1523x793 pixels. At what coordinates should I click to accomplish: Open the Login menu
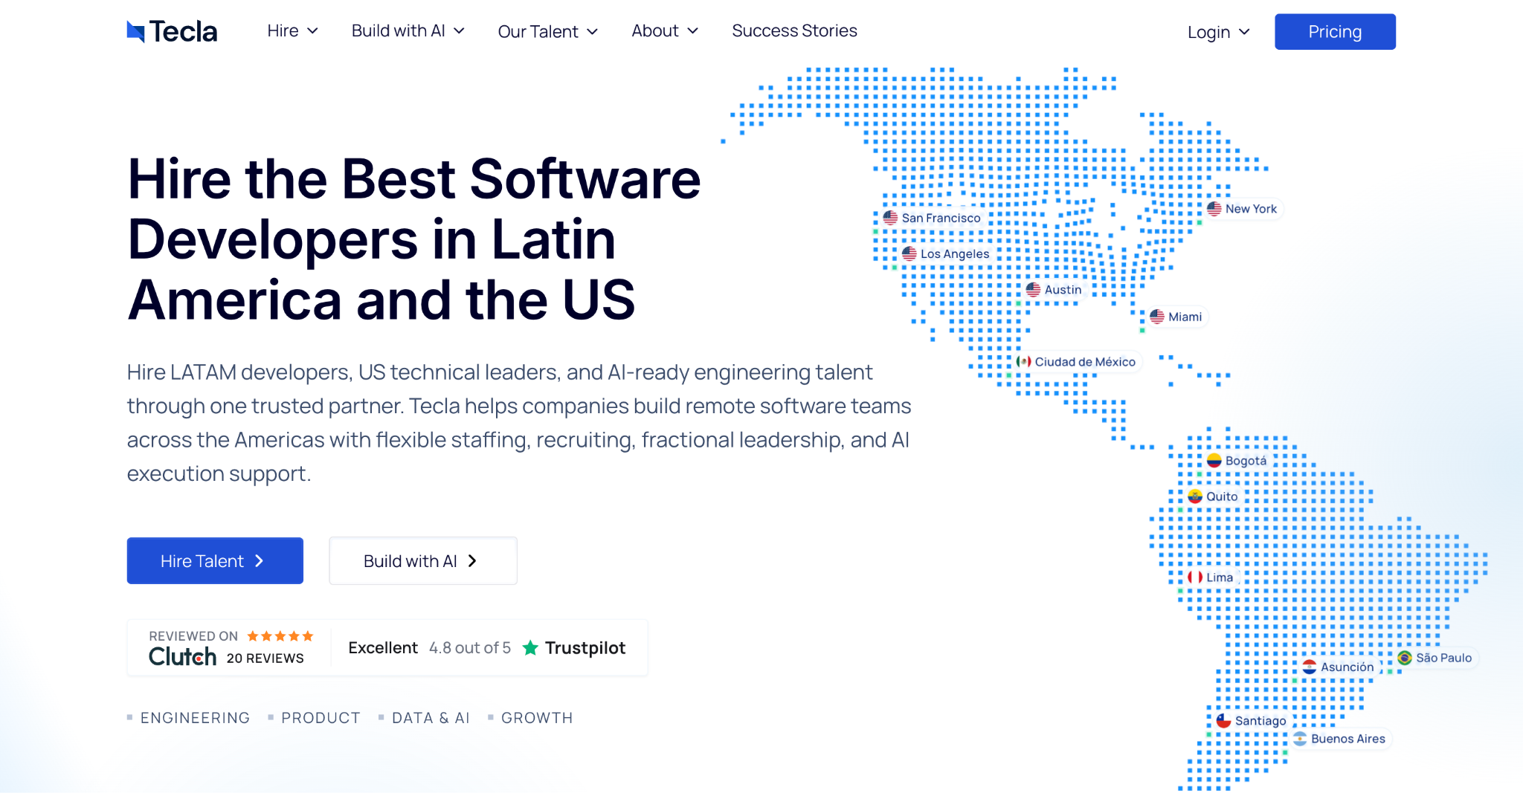pos(1219,33)
